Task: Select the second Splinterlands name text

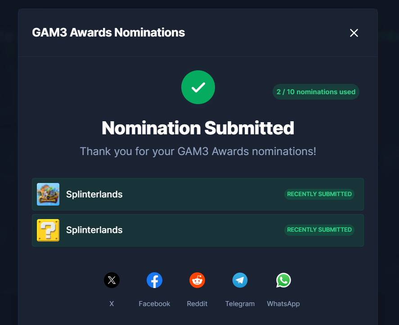Action: pos(94,230)
